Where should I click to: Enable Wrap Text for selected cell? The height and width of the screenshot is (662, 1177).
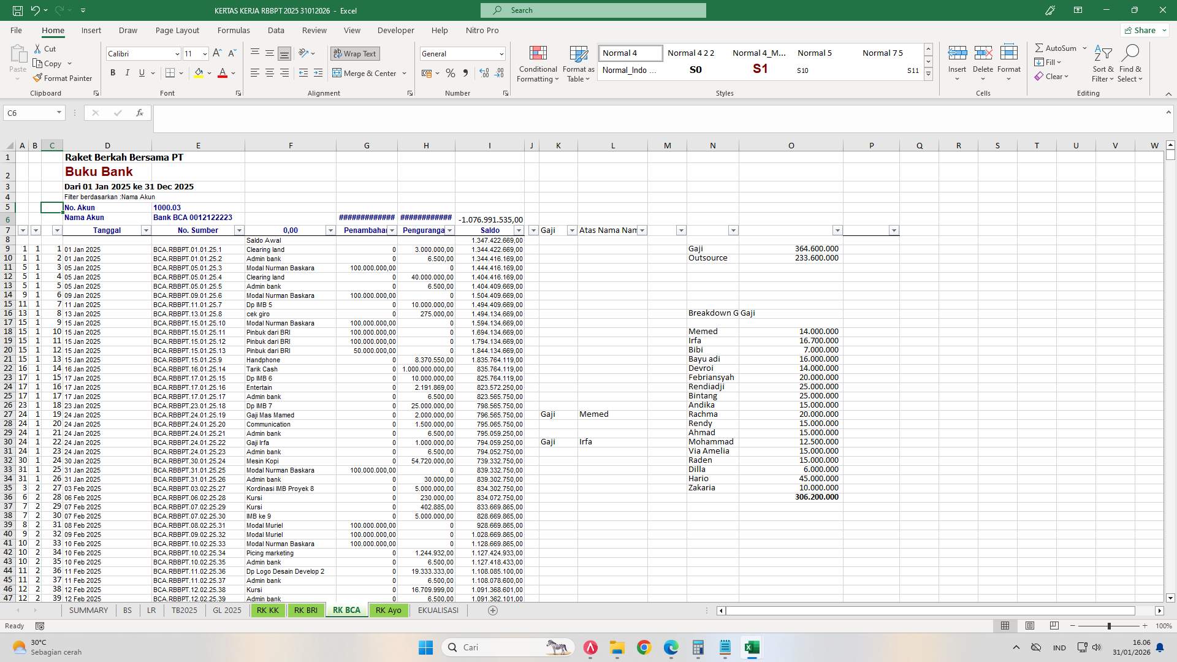(x=355, y=54)
